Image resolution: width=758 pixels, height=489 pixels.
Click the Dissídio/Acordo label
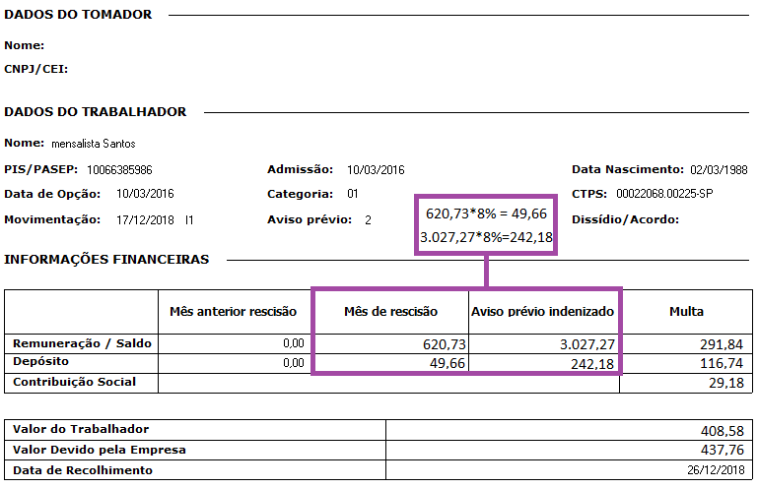pos(625,219)
